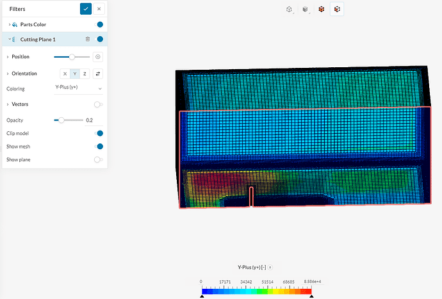
Task: Turn off the Show mesh switch
Action: [98, 147]
